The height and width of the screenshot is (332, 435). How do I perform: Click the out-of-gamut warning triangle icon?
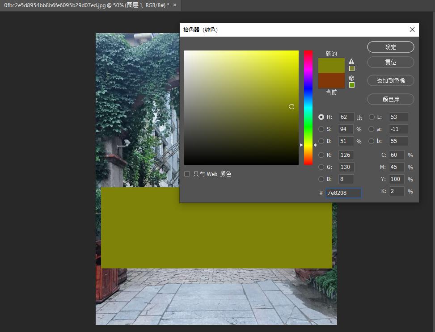[351, 61]
